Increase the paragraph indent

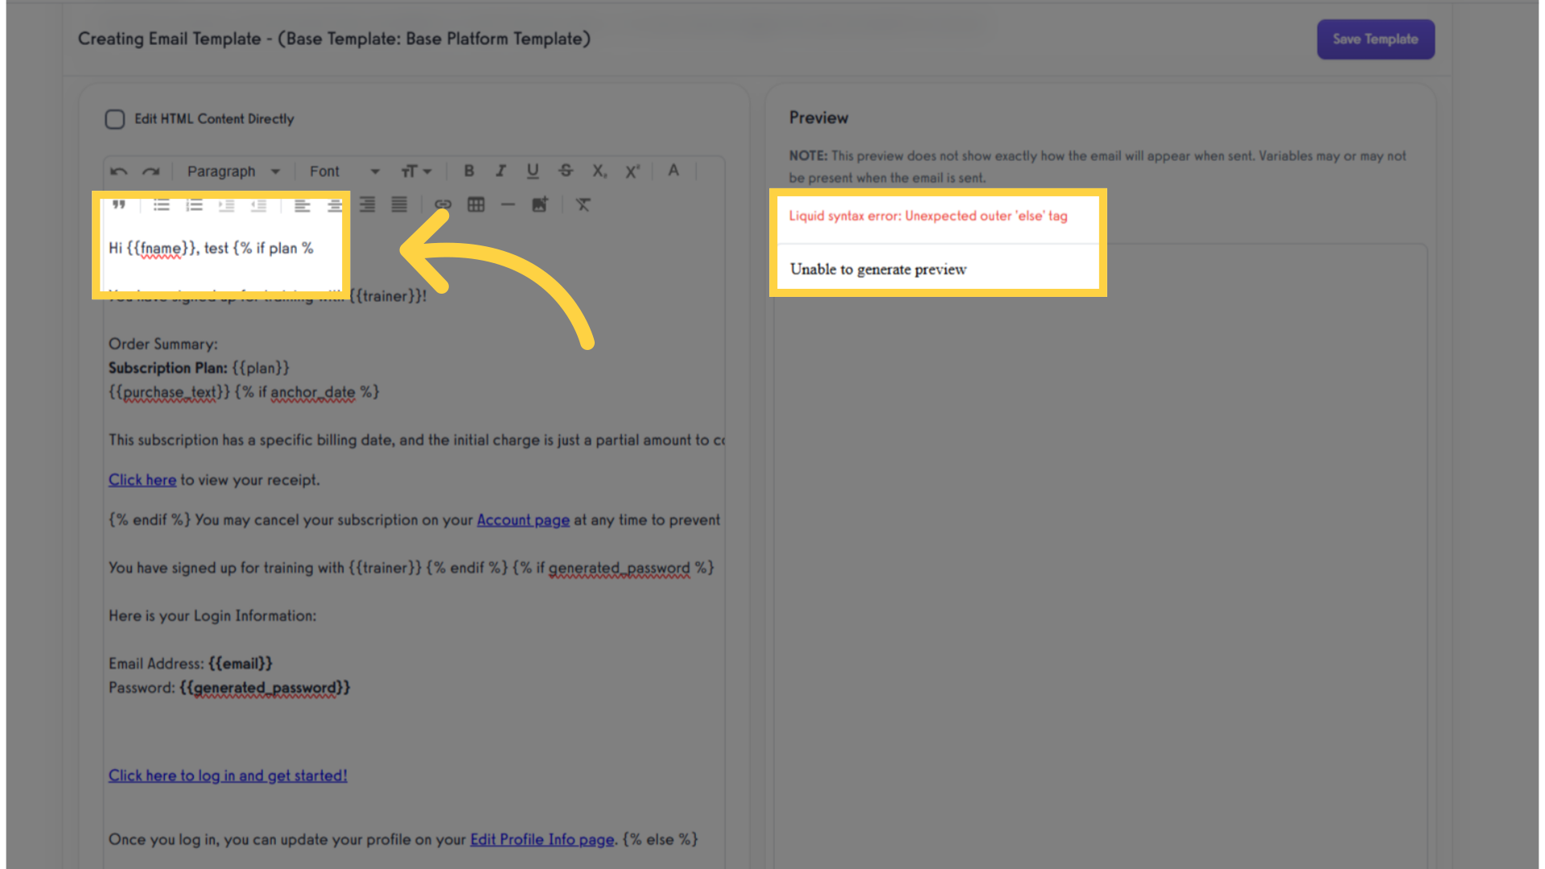(226, 205)
